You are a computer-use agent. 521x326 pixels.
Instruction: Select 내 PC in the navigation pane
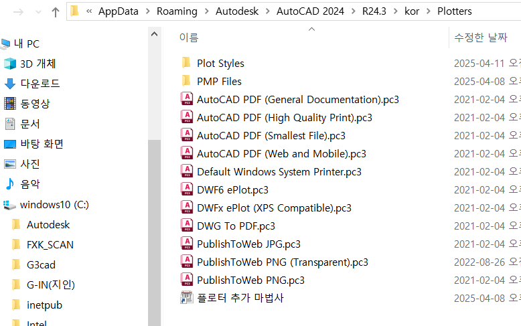coord(26,44)
